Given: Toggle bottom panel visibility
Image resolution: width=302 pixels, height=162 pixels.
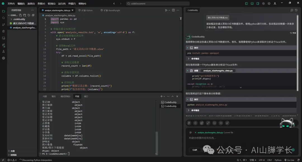Looking at the screenshot, I should coord(252,3).
